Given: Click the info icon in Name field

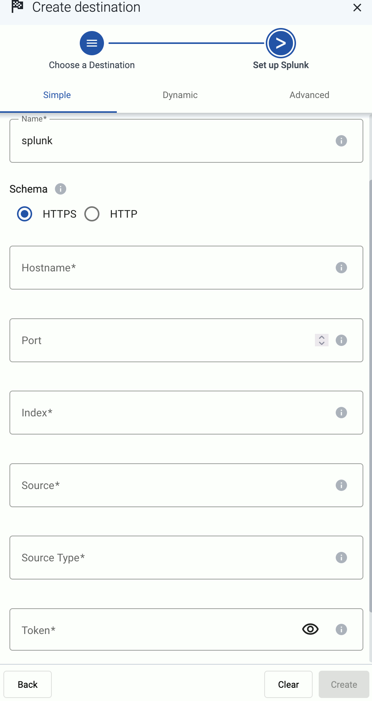Looking at the screenshot, I should coord(341,141).
